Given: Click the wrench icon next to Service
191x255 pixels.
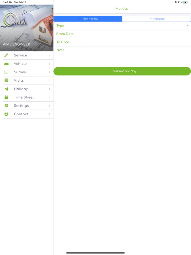Looking at the screenshot, I should (x=6, y=55).
